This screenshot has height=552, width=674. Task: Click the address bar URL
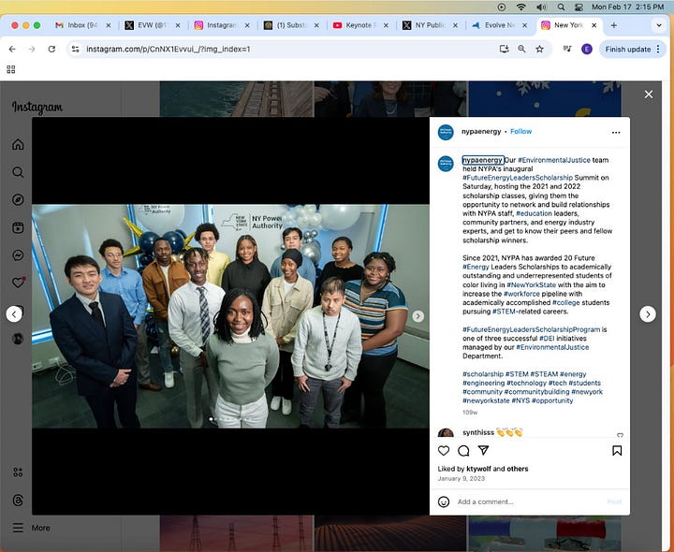[x=168, y=49]
